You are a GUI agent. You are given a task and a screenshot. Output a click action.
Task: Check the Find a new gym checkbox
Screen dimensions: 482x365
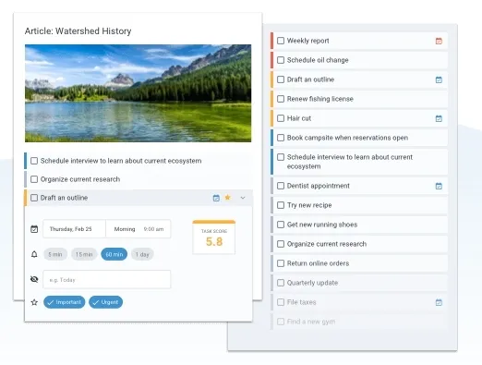point(281,322)
